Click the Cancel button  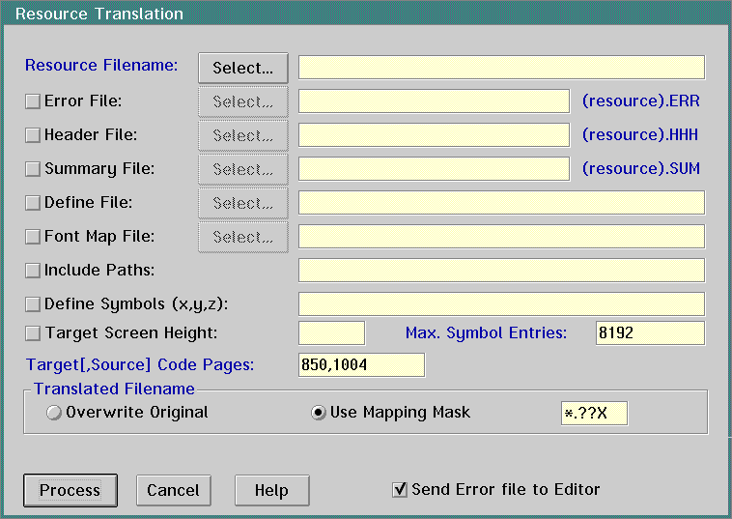[x=173, y=491]
